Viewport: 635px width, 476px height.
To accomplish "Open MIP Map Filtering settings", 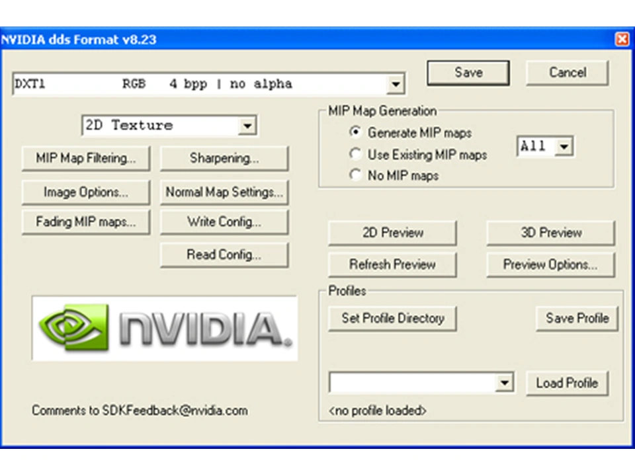I will tap(86, 158).
